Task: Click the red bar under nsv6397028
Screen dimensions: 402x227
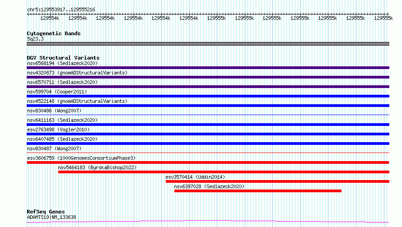Action: [x=258, y=191]
